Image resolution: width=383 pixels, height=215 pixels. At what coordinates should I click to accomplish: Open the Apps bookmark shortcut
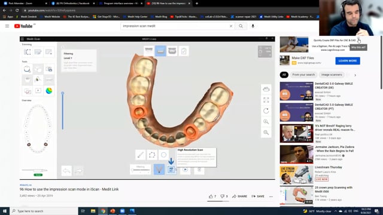(x=8, y=17)
